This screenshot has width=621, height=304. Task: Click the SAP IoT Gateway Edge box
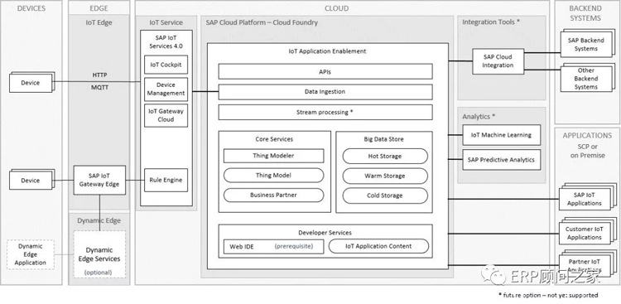99,180
